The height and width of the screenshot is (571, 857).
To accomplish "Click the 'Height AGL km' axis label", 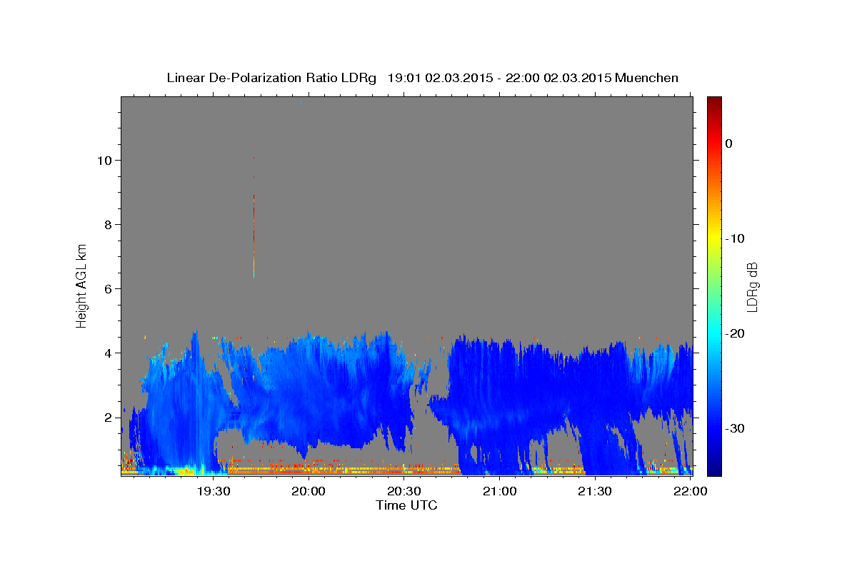I will coord(81,285).
